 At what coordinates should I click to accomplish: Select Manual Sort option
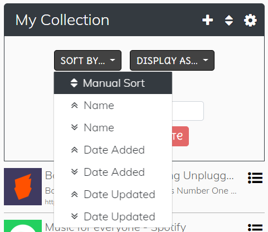pos(113,83)
